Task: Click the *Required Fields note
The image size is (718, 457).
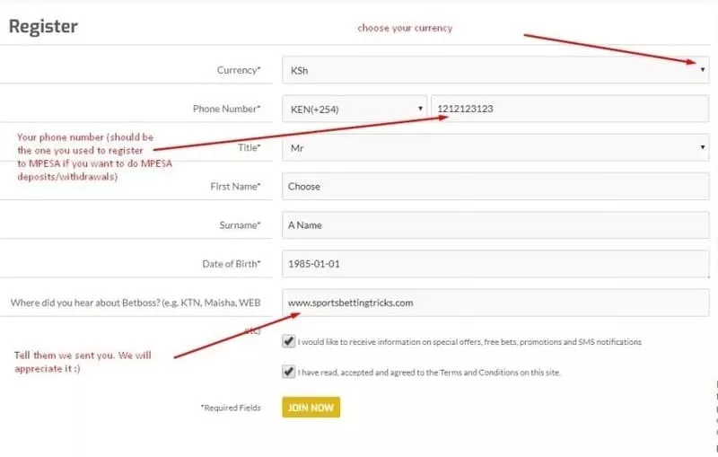Action: click(x=231, y=408)
